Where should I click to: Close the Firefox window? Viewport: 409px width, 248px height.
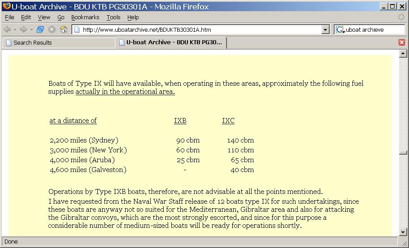[402, 6]
